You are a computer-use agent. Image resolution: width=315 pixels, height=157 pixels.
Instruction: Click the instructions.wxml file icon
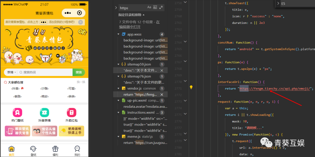pyautogui.click(x=124, y=112)
